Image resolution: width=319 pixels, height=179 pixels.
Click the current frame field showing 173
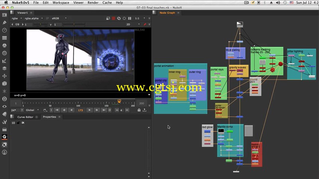(x=81, y=110)
